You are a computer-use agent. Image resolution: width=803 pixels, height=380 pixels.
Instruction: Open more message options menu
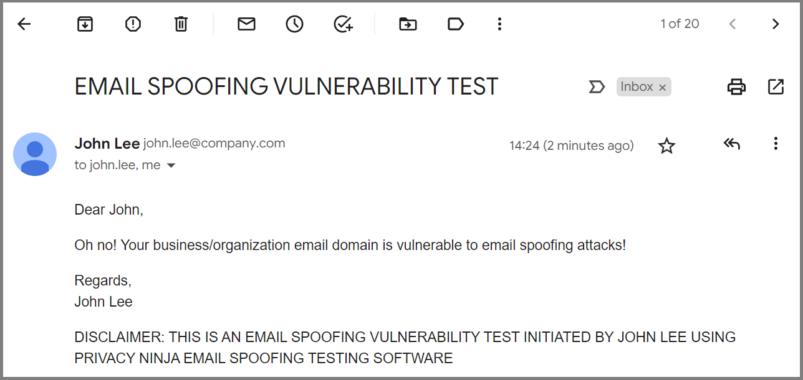(x=775, y=144)
